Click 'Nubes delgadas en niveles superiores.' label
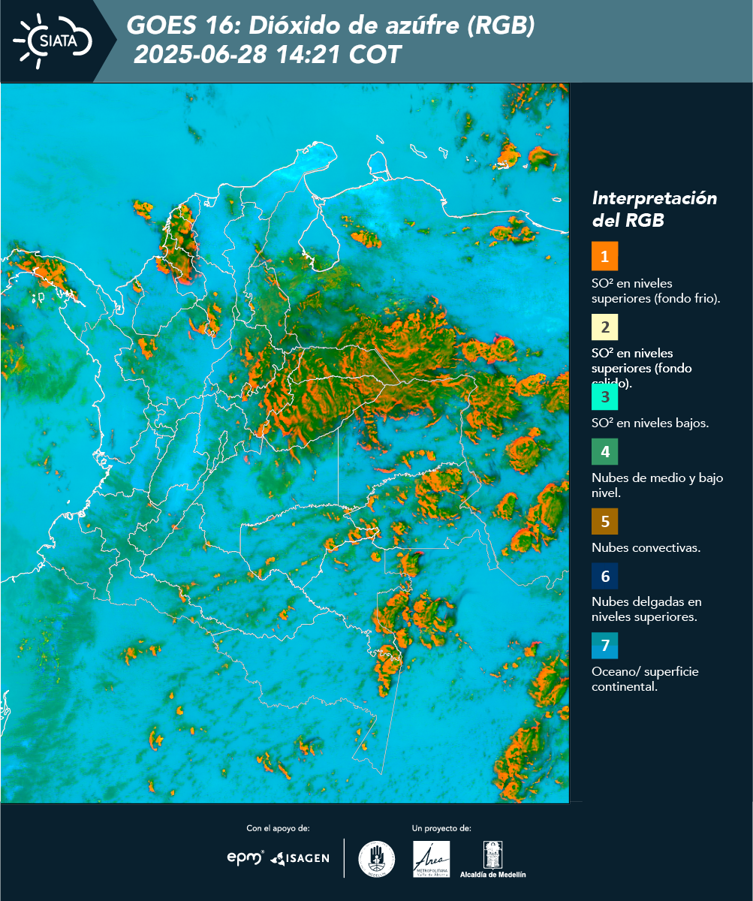 point(646,610)
